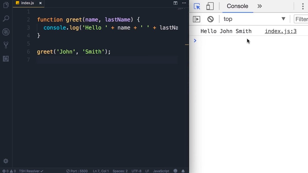Open the index.js:3 source link

(281, 31)
